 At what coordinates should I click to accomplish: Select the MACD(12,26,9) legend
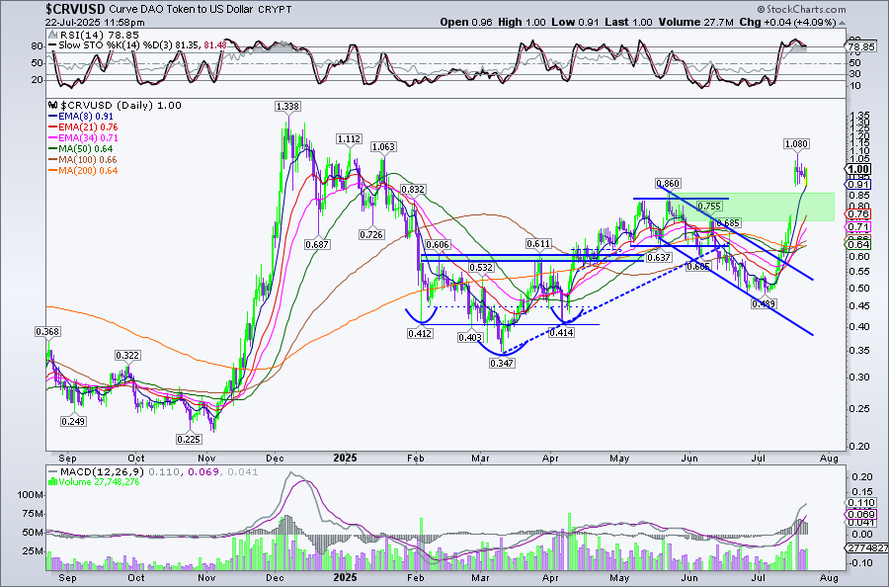[154, 471]
